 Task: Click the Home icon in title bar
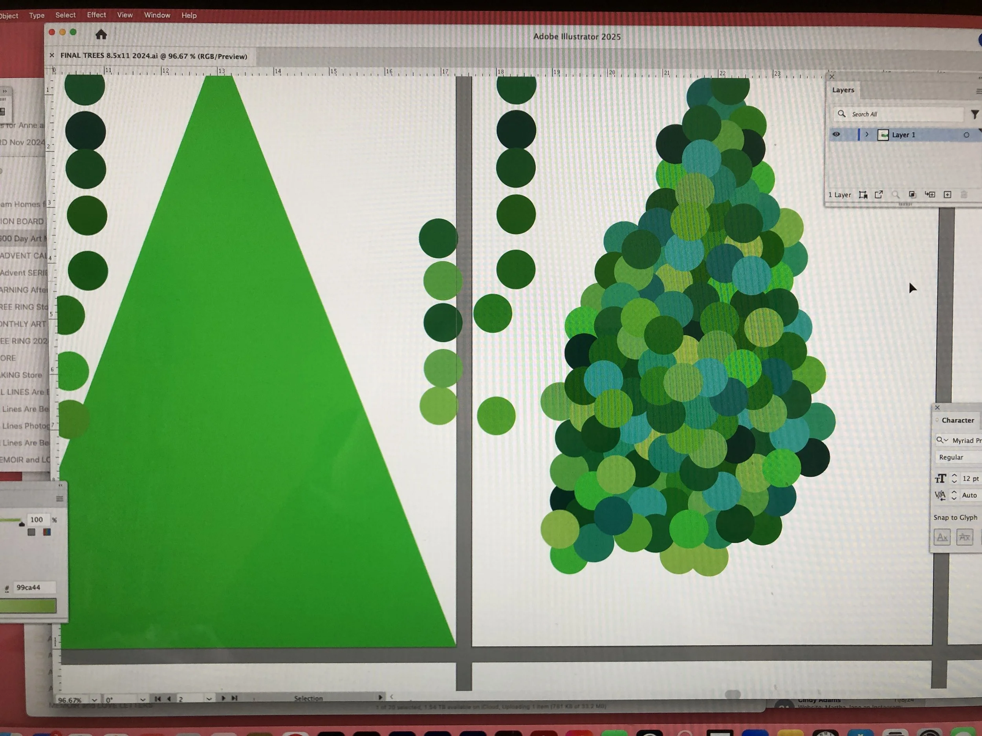click(x=101, y=35)
